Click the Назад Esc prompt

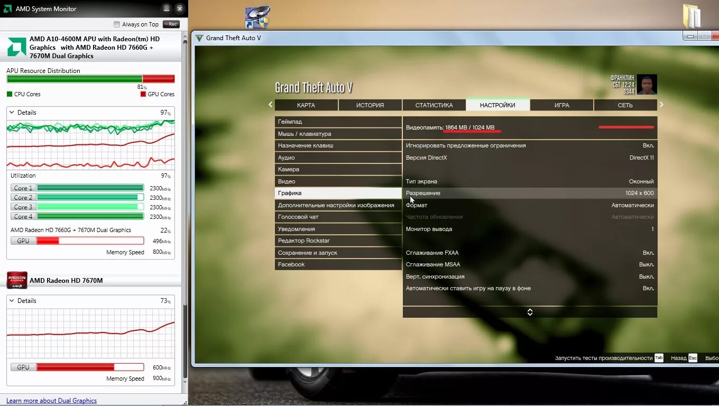click(x=684, y=358)
